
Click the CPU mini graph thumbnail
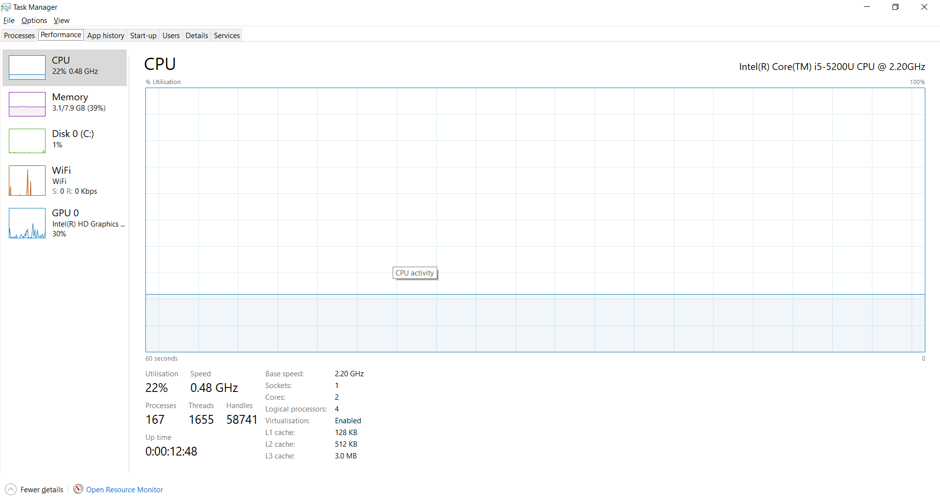(27, 68)
